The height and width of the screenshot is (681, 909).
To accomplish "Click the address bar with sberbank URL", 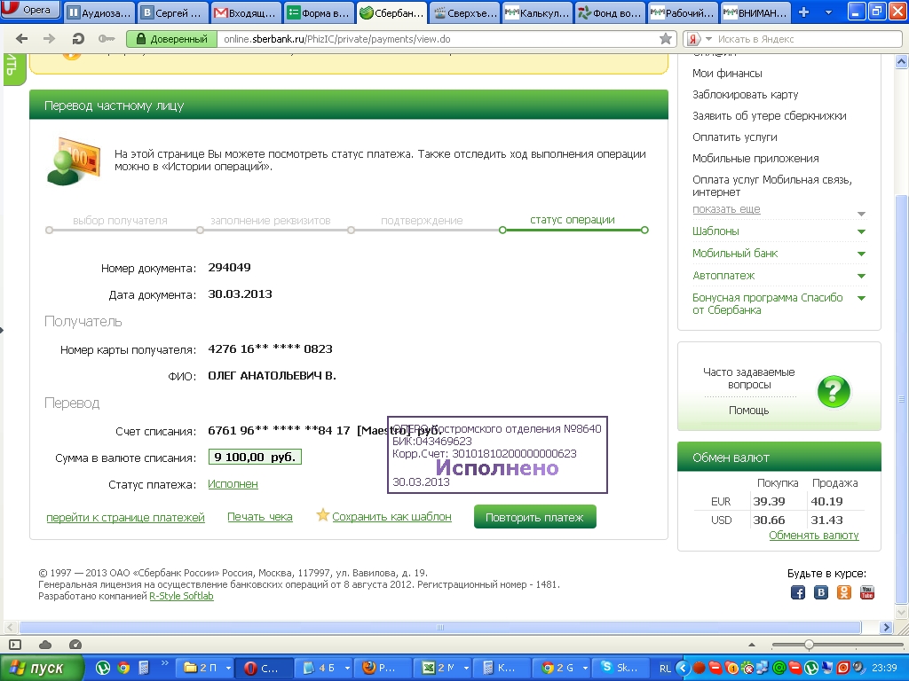I will [x=438, y=39].
